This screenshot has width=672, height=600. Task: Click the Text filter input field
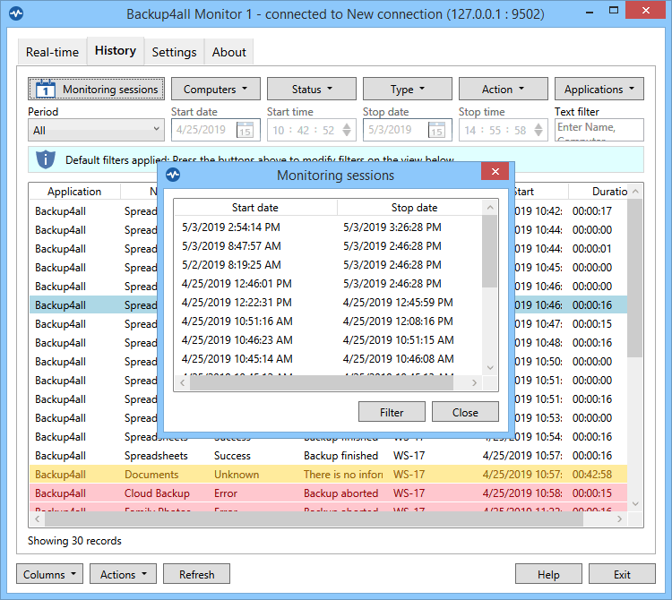click(x=599, y=130)
